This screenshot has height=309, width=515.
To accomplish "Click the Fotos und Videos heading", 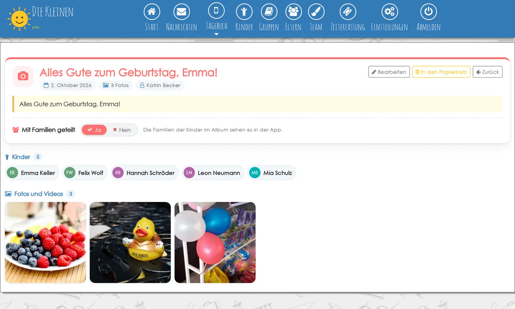I will pyautogui.click(x=39, y=194).
